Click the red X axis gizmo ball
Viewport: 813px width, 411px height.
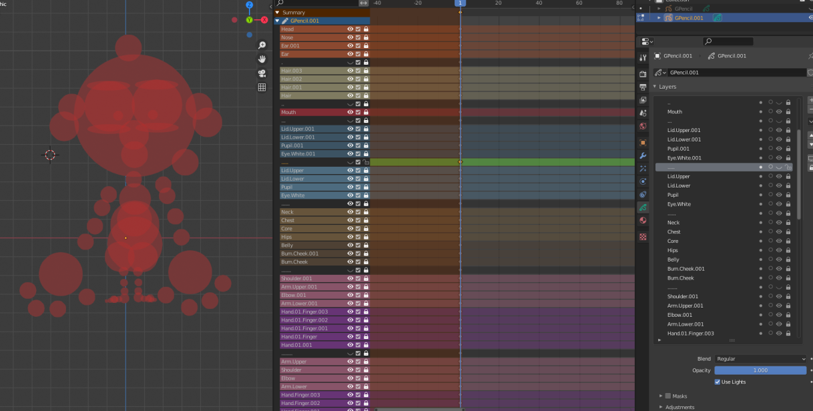point(264,20)
